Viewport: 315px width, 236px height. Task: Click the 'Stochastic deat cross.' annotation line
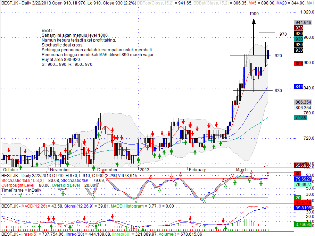click(x=63, y=45)
